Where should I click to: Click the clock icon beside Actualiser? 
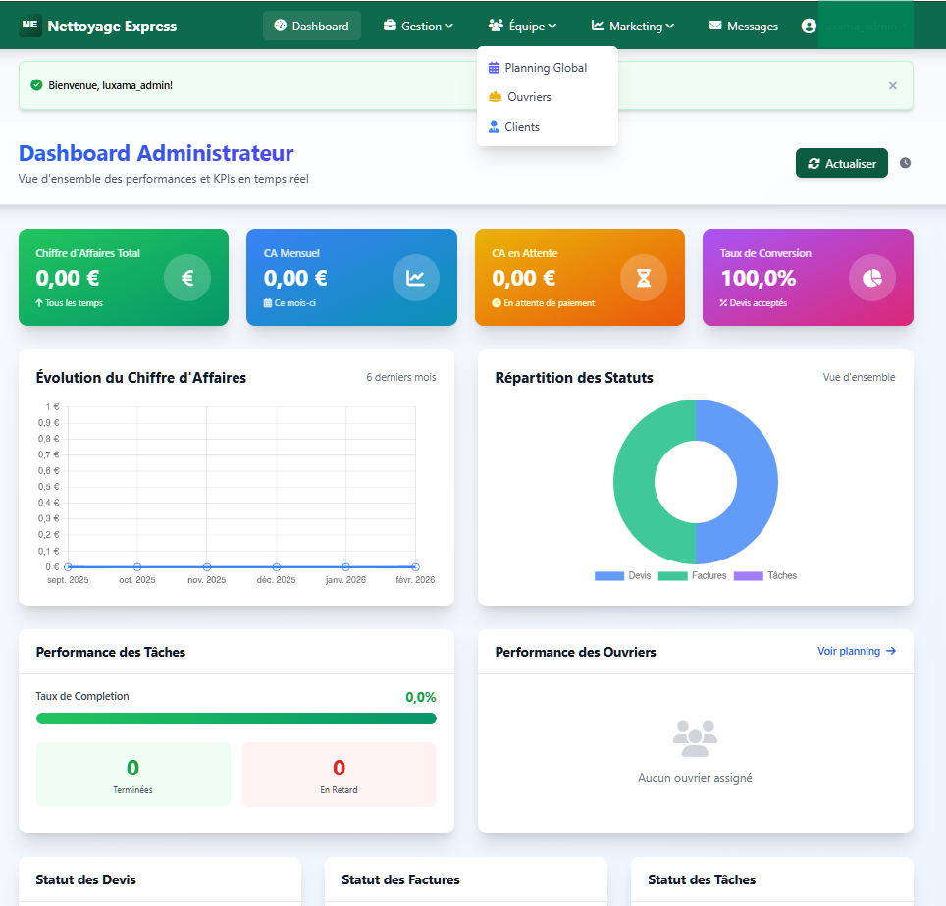[905, 163]
